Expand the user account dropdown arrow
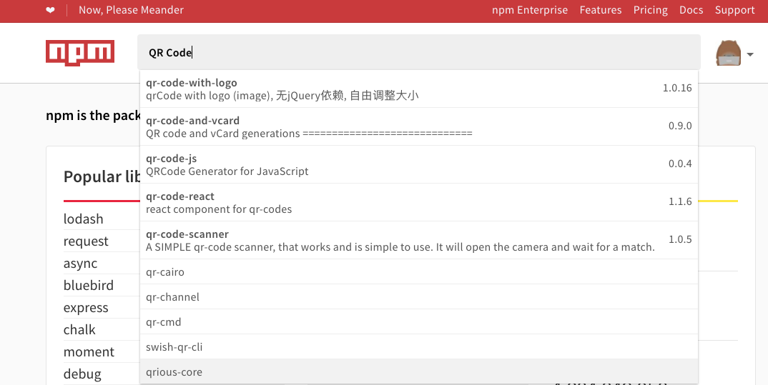 pyautogui.click(x=750, y=54)
